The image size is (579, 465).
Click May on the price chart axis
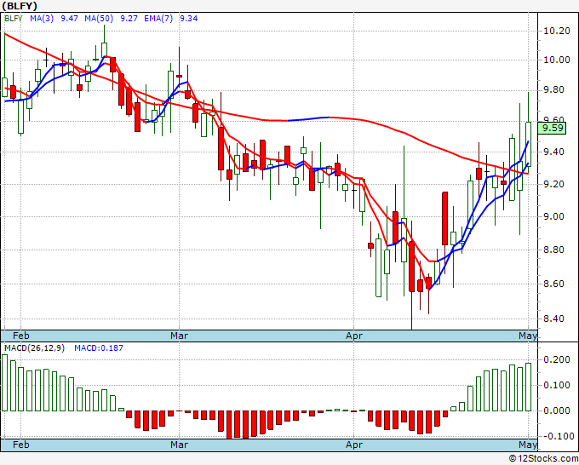coord(528,336)
